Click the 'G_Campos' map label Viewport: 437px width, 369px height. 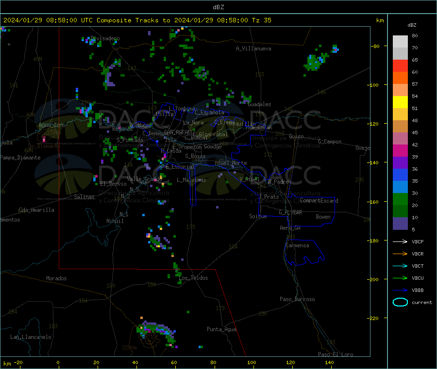pos(330,142)
